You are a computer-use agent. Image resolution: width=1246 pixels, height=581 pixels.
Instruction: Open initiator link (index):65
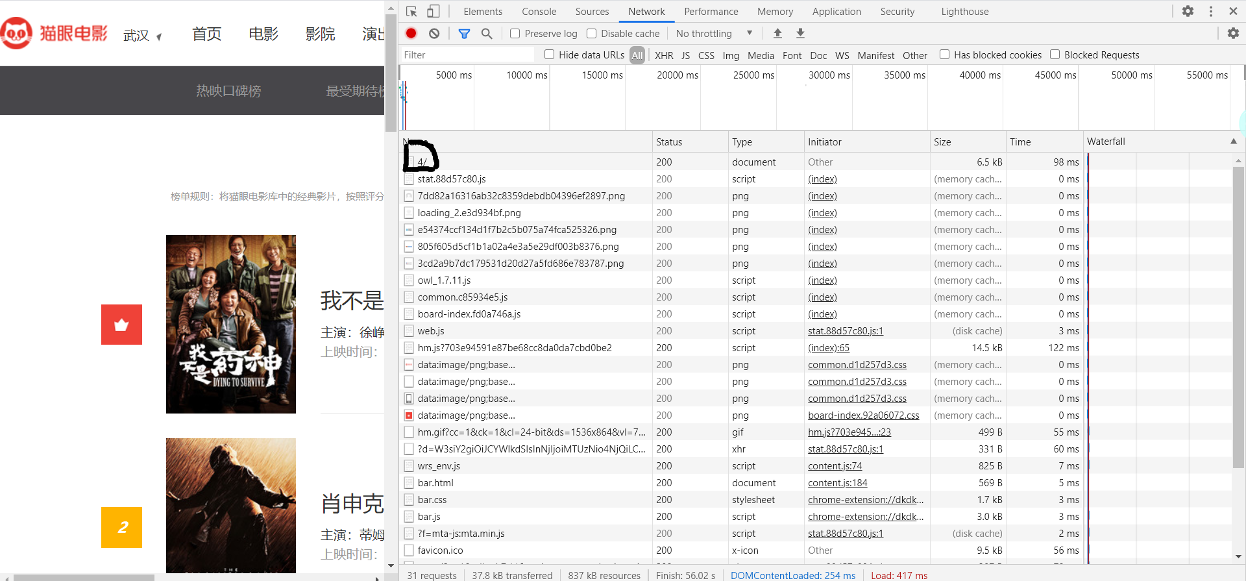[828, 348]
